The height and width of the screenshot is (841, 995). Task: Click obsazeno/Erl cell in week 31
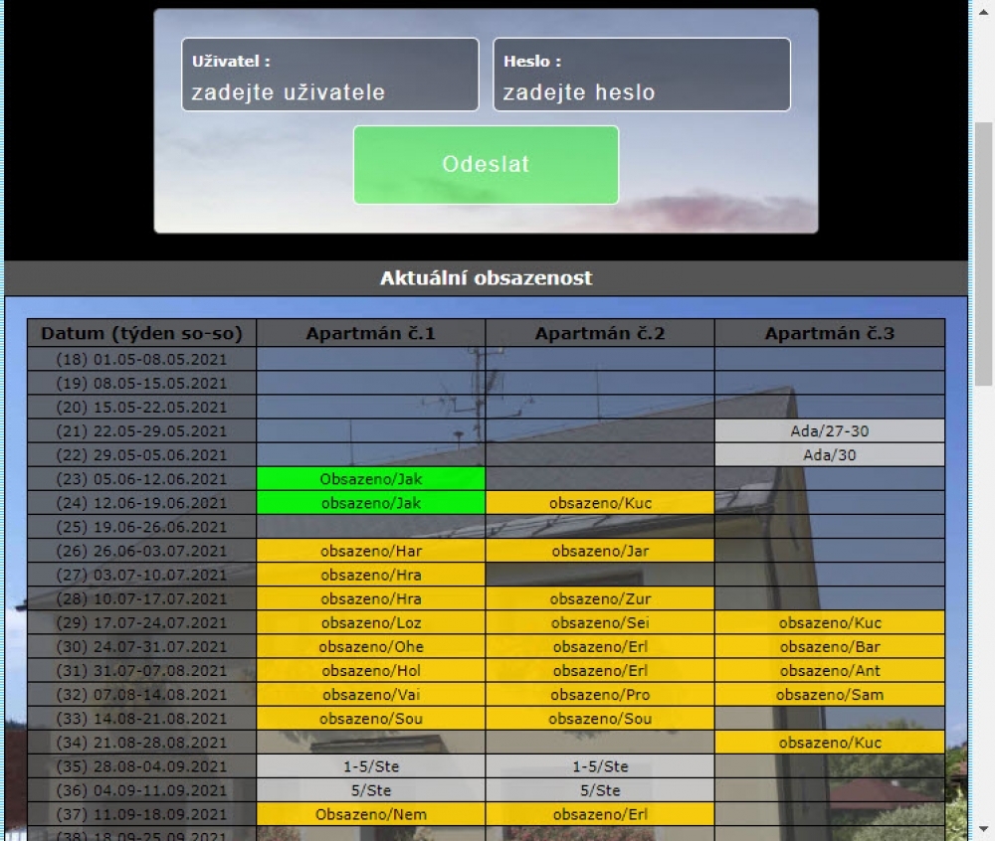point(600,671)
